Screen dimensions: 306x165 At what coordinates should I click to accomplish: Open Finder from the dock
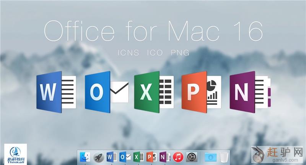(x=85, y=157)
